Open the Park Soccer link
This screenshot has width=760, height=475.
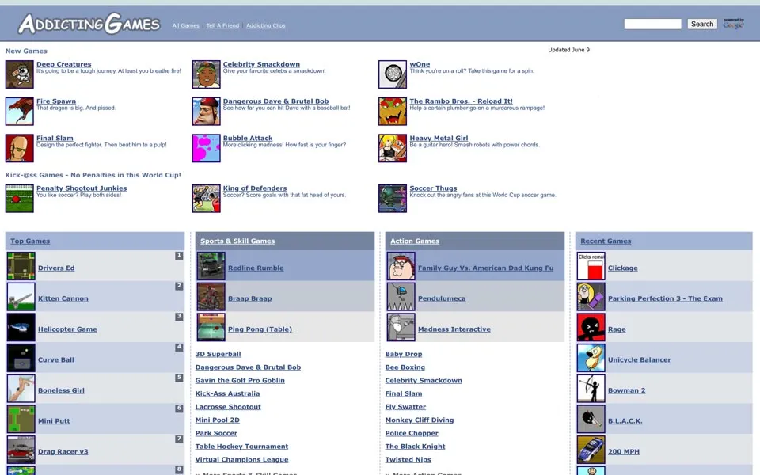(x=216, y=433)
